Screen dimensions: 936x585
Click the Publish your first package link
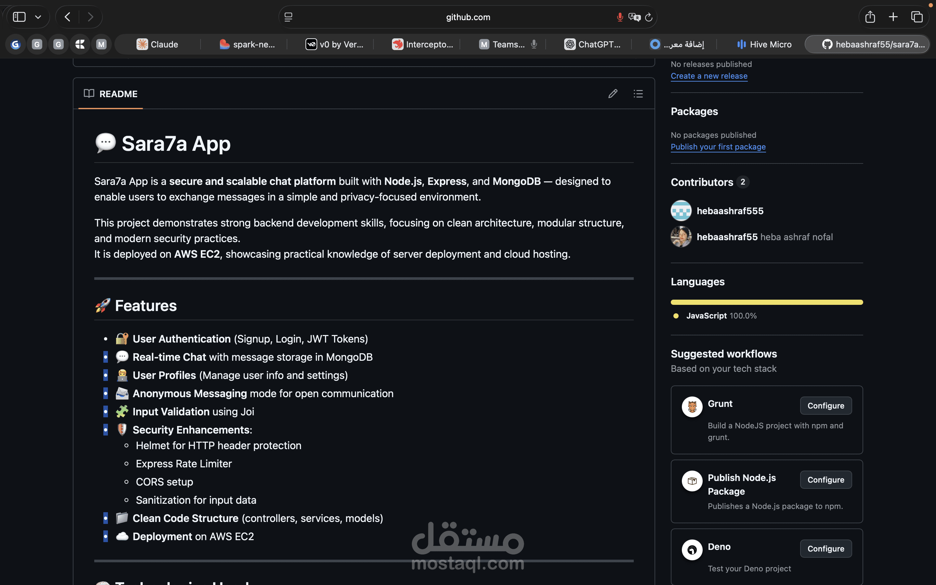718,147
